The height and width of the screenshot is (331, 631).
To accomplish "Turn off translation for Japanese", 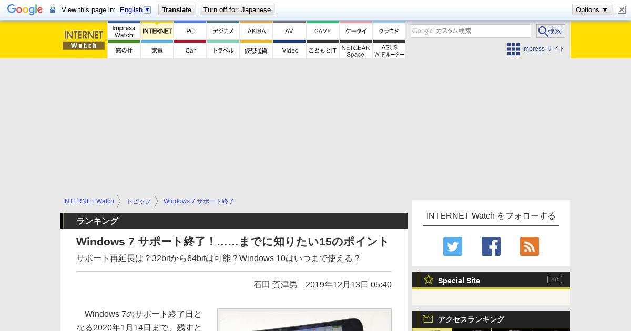I will (237, 9).
